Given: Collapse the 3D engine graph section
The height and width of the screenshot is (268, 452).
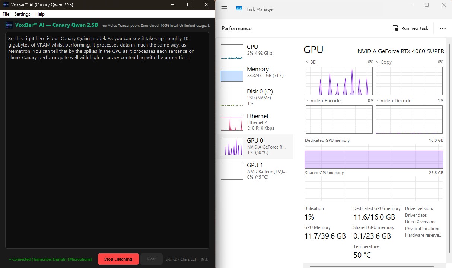Looking at the screenshot, I should click(308, 62).
